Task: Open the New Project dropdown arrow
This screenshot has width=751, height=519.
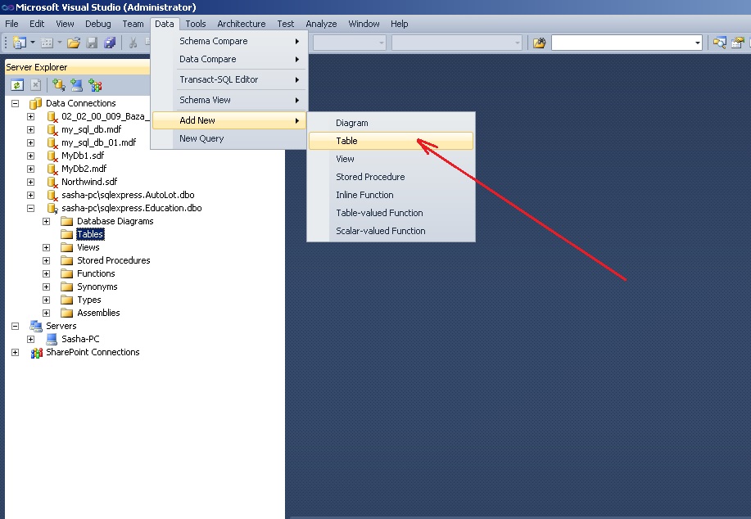Action: pos(33,43)
